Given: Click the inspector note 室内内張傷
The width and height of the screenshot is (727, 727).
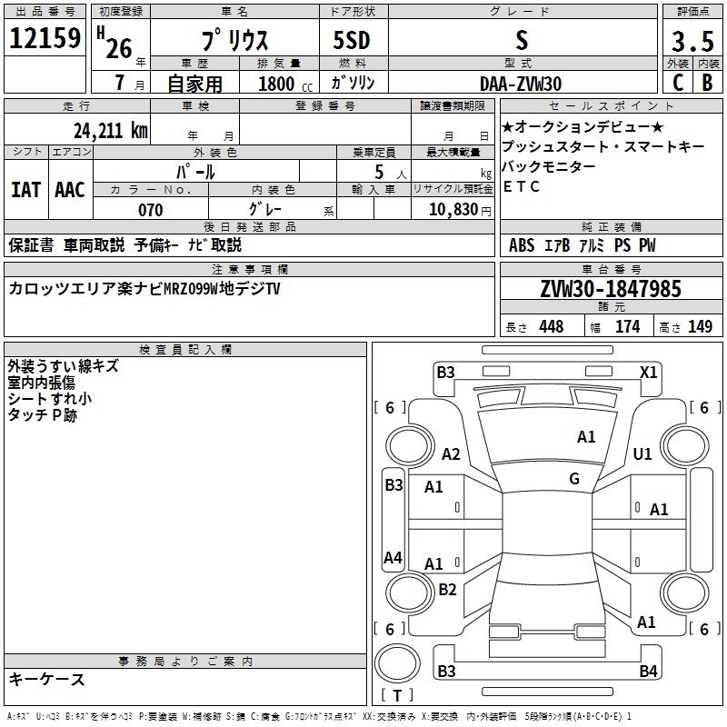Looking at the screenshot, I should (x=41, y=383).
